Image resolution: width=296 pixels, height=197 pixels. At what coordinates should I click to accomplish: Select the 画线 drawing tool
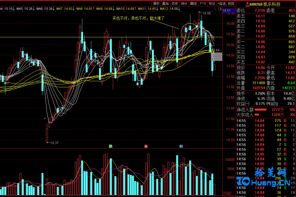[x=193, y=3]
